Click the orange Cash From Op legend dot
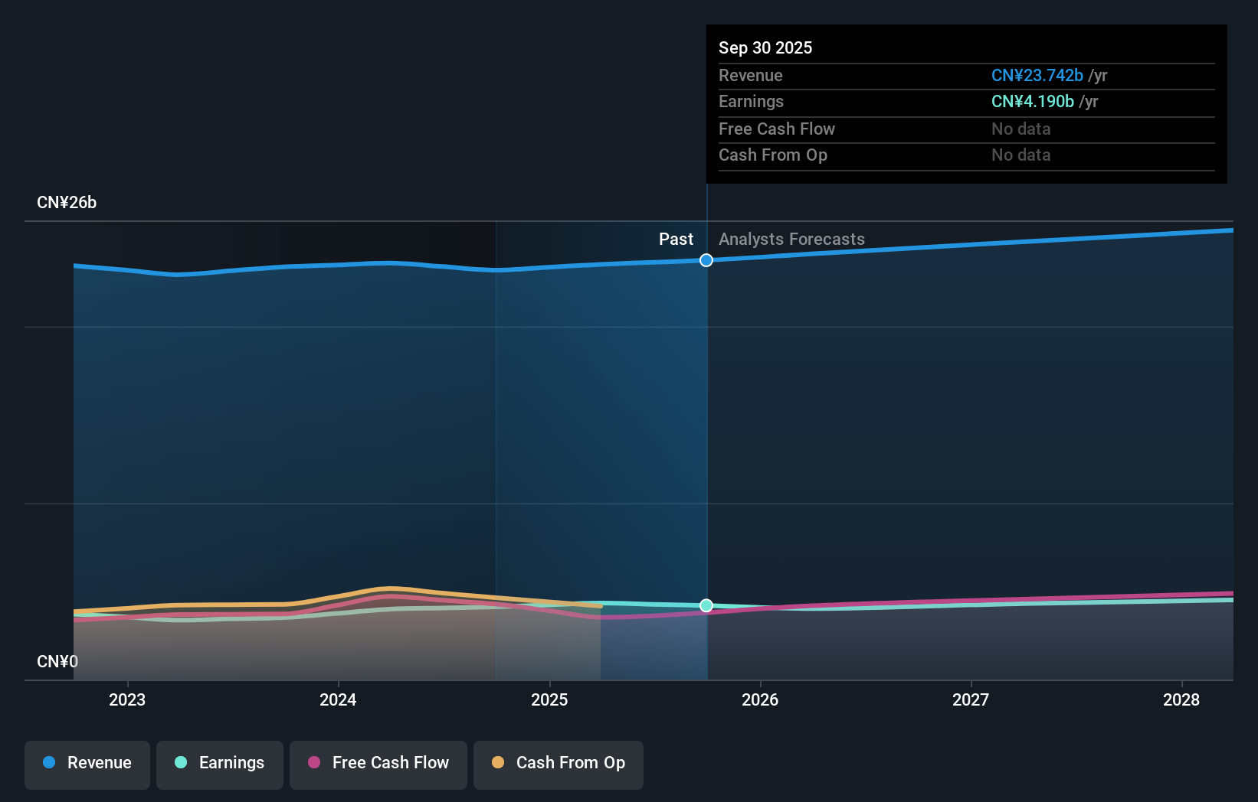 click(x=498, y=763)
